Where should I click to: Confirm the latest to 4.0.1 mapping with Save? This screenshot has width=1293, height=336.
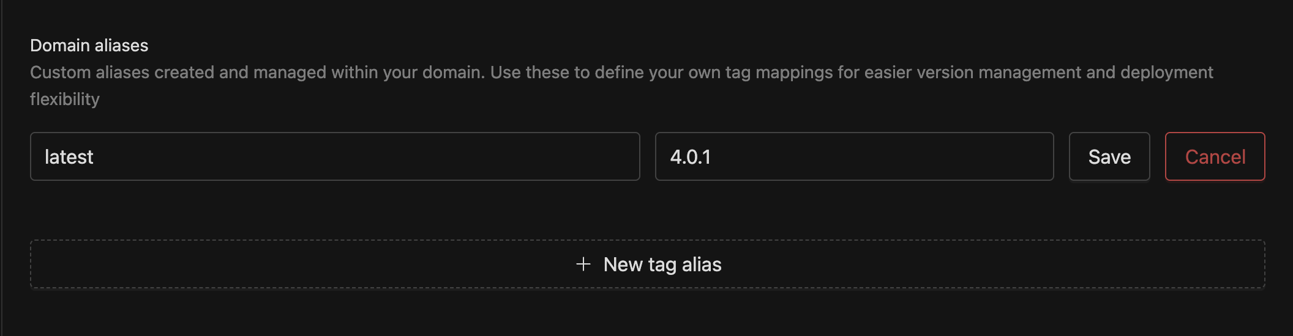pyautogui.click(x=1109, y=157)
